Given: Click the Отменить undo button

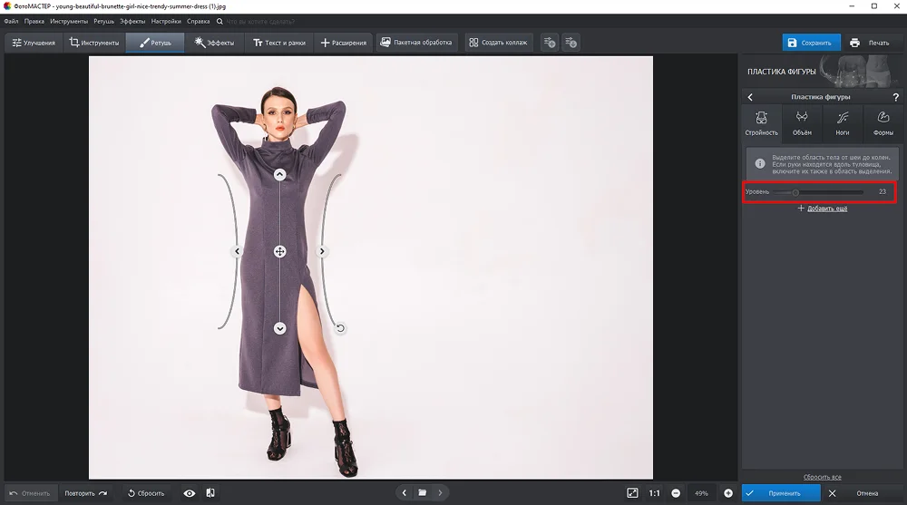Looking at the screenshot, I should tap(31, 493).
